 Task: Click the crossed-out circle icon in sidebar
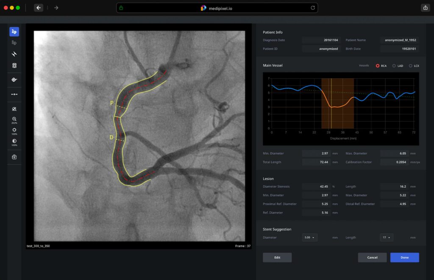click(x=14, y=109)
